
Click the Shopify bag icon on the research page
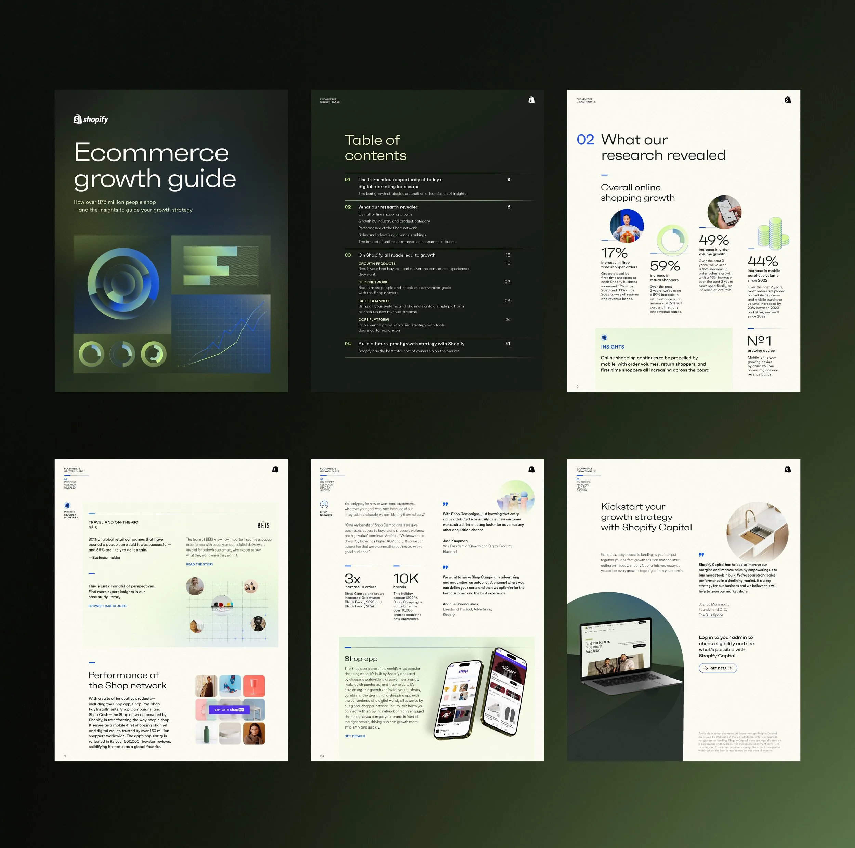[787, 100]
